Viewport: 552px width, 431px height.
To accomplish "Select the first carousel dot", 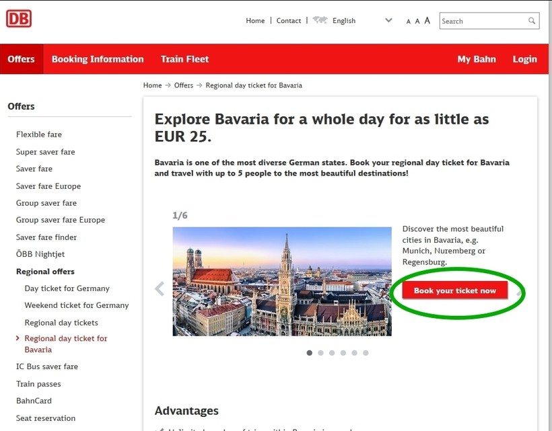I will (x=310, y=352).
